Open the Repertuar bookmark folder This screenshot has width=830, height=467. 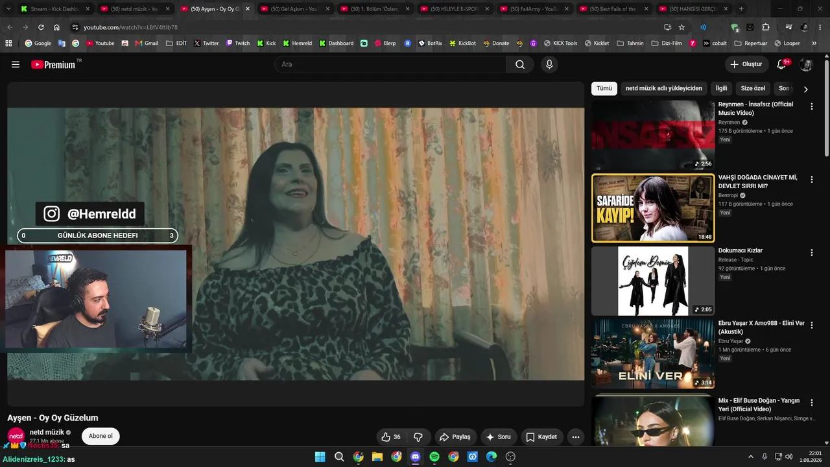click(x=751, y=43)
